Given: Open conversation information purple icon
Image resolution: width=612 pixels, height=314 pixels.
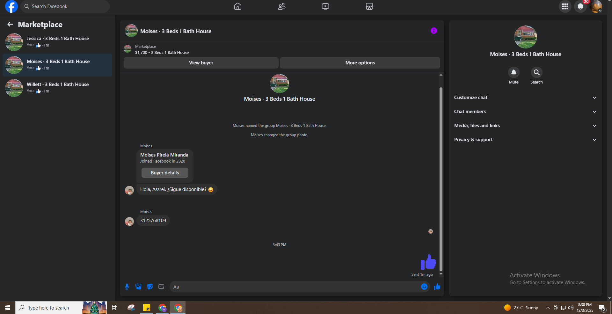Looking at the screenshot, I should click(434, 31).
